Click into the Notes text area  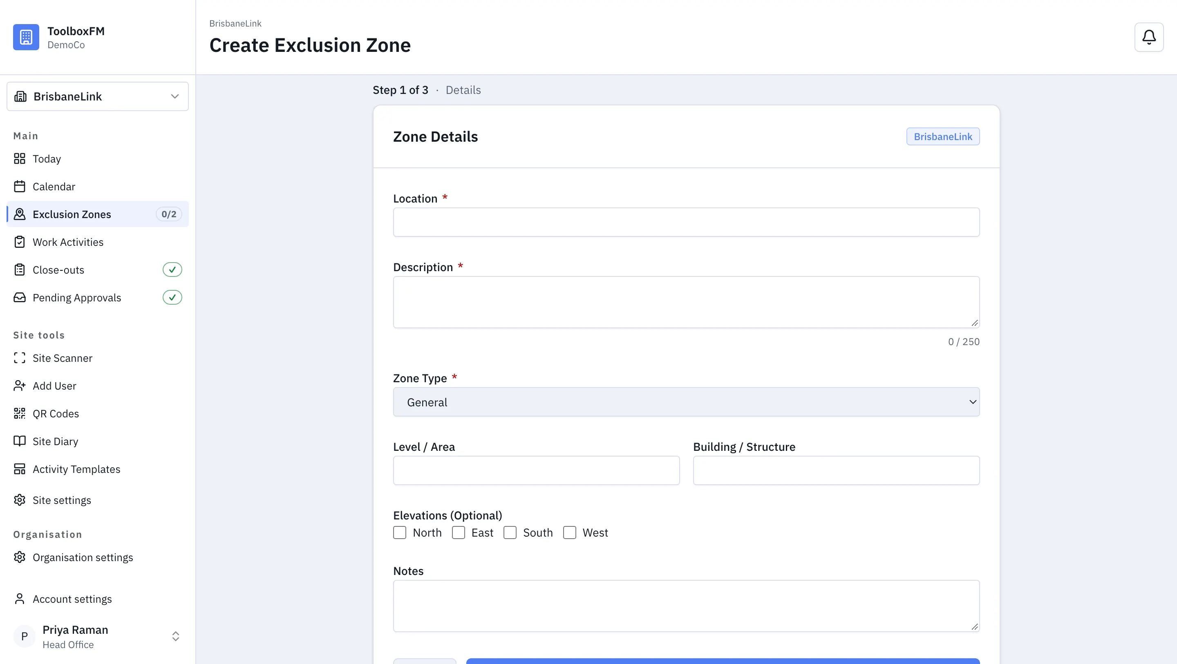(686, 606)
